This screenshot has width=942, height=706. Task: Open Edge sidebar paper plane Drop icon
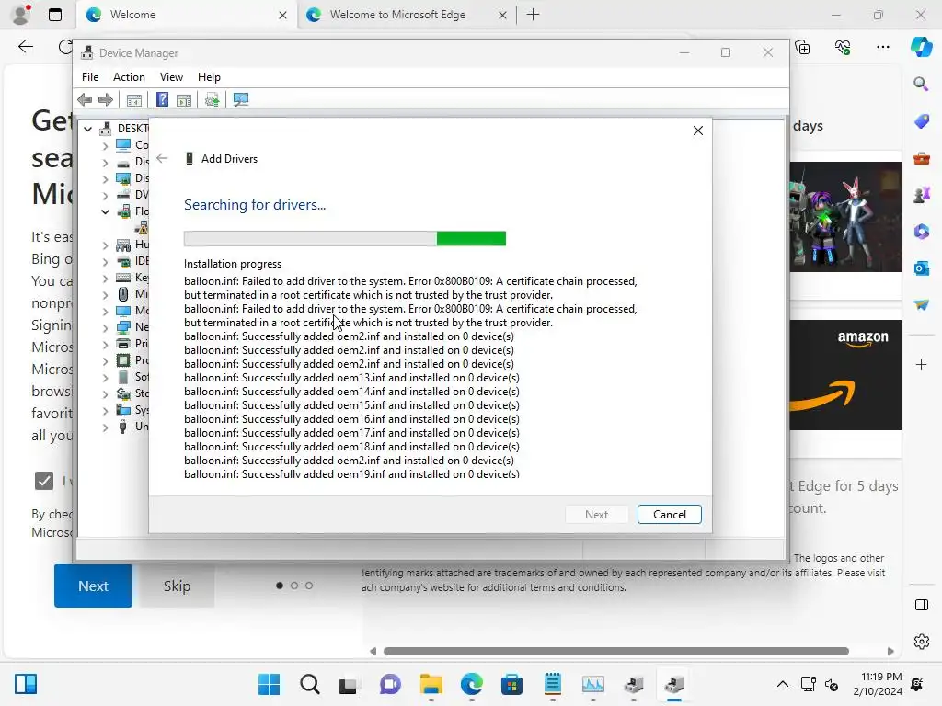(x=921, y=305)
